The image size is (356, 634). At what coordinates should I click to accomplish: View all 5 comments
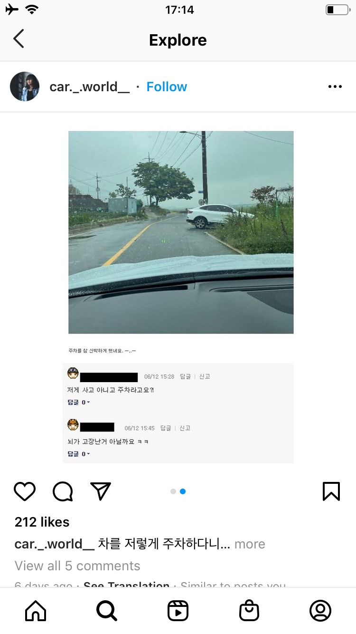tap(77, 566)
